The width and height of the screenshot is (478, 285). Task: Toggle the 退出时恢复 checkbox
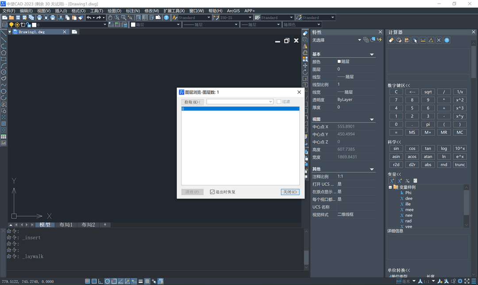click(212, 192)
